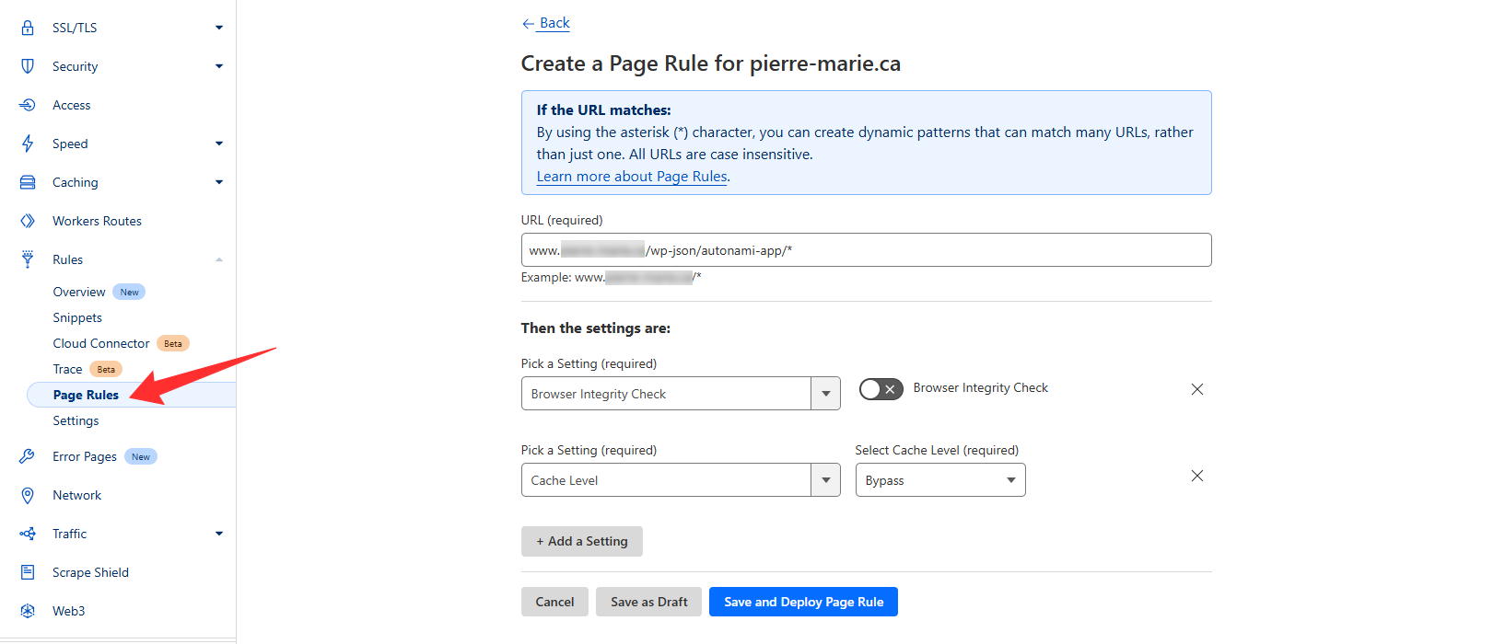Collapse the Rules sidebar section
1505x644 pixels.
tap(218, 259)
